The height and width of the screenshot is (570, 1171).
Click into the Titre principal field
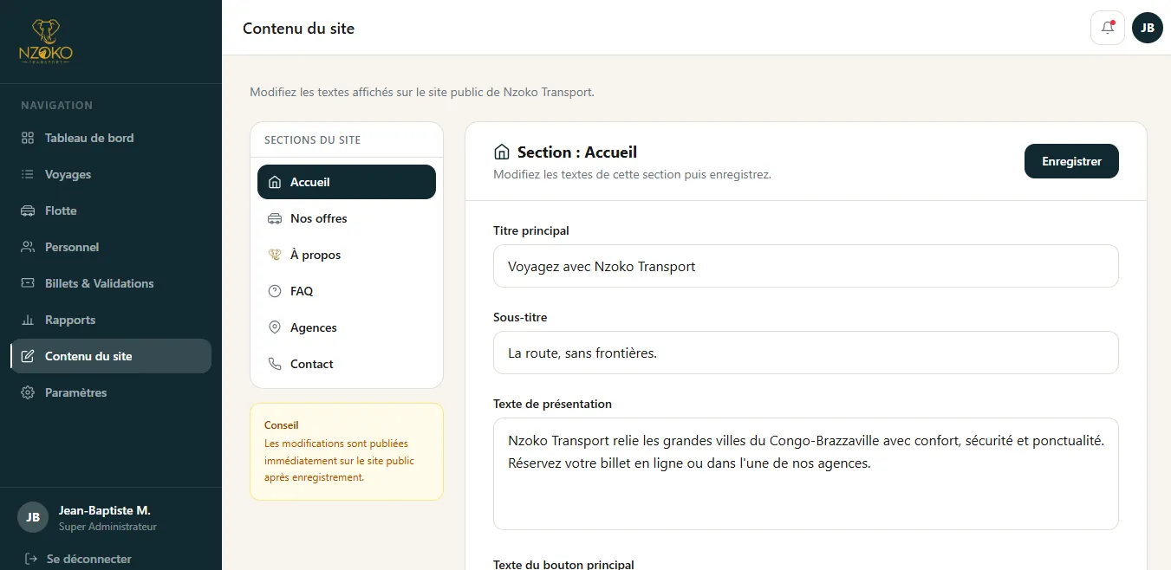806,266
